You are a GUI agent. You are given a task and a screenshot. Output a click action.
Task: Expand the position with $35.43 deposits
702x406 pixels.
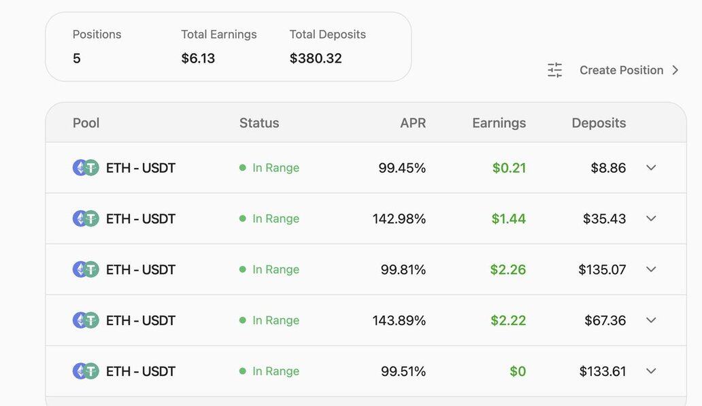point(651,218)
